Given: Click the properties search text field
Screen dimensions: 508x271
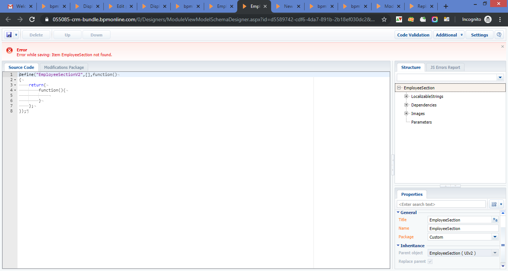Looking at the screenshot, I should click(x=441, y=204).
